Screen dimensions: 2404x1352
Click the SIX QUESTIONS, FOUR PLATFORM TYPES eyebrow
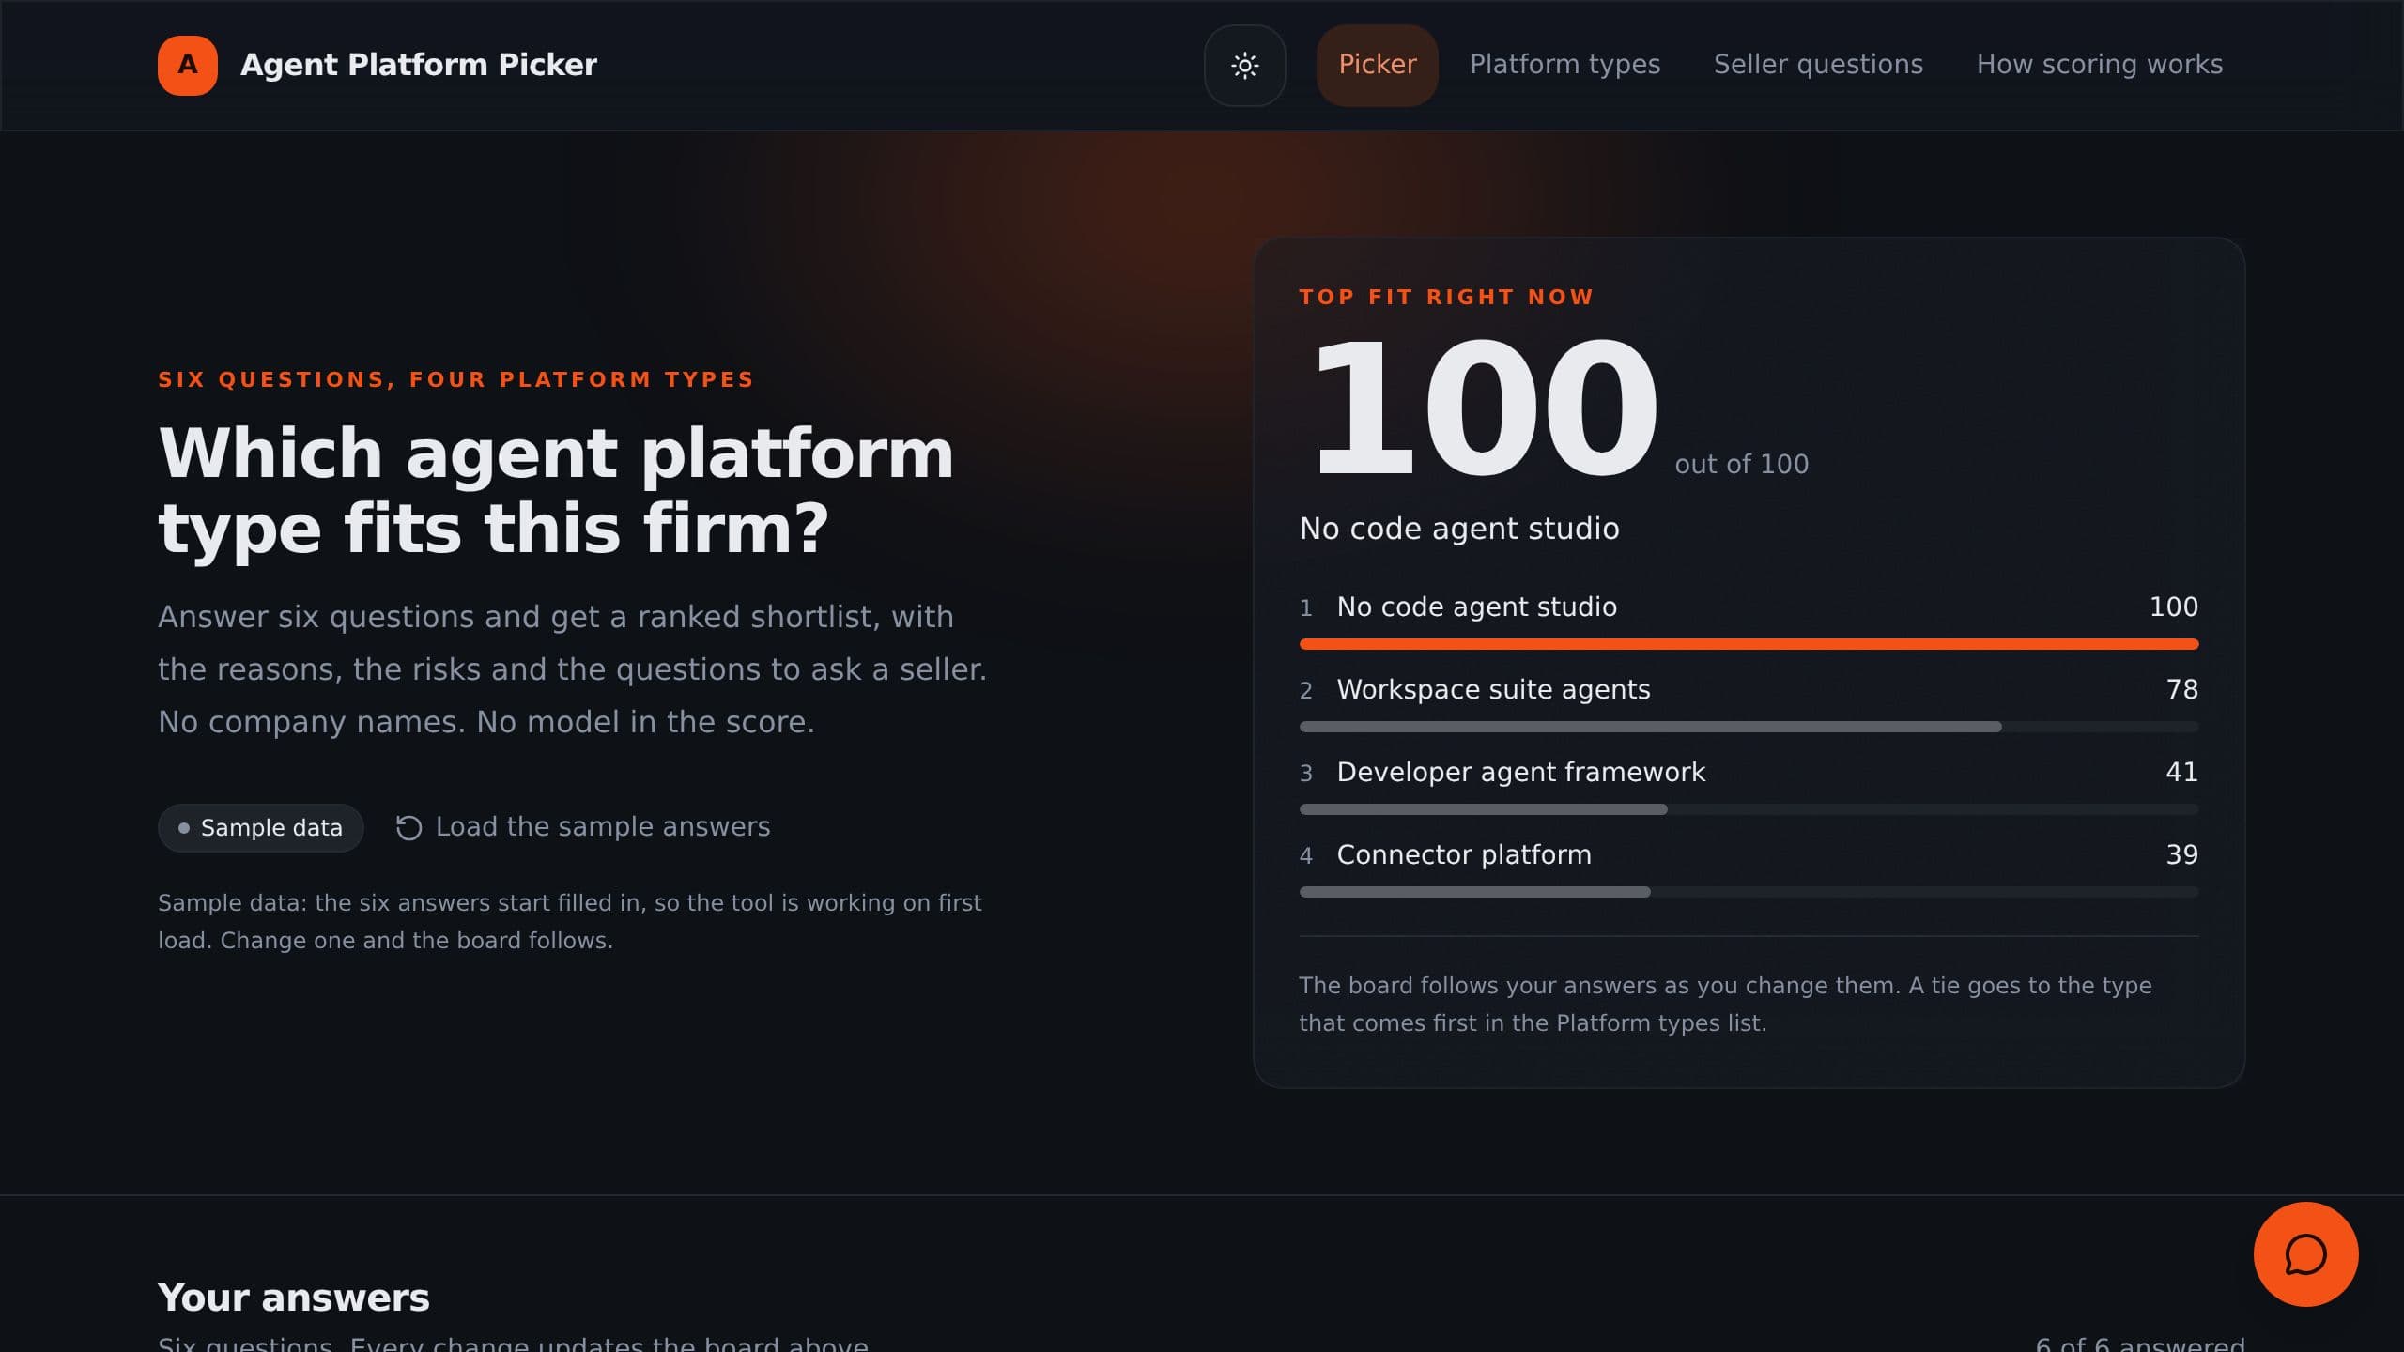455,379
